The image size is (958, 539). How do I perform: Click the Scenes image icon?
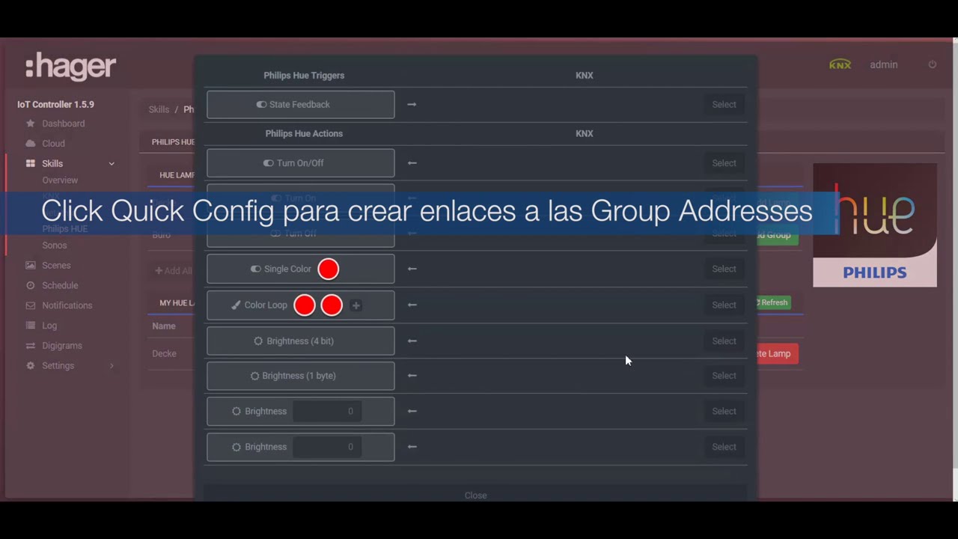pos(30,266)
